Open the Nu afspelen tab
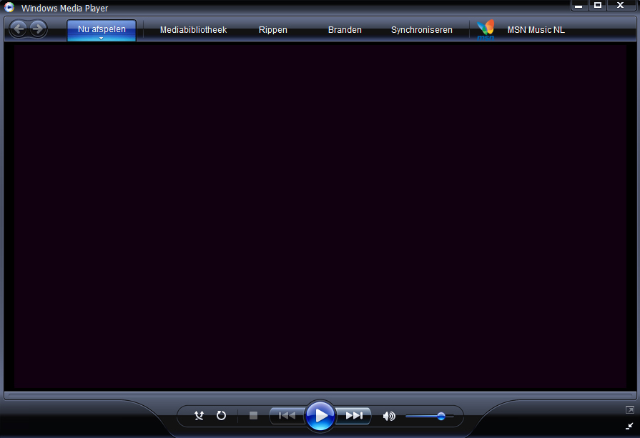 (102, 29)
